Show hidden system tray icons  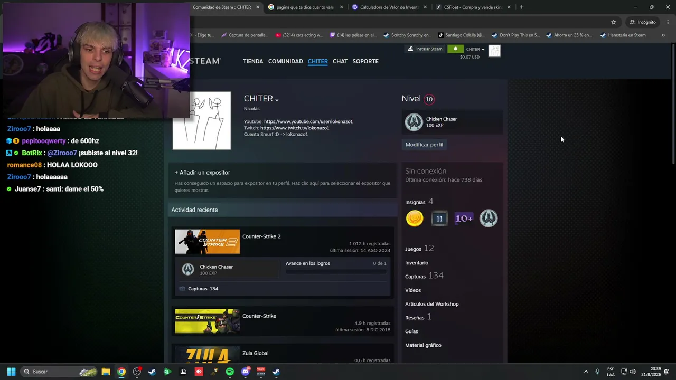point(586,372)
